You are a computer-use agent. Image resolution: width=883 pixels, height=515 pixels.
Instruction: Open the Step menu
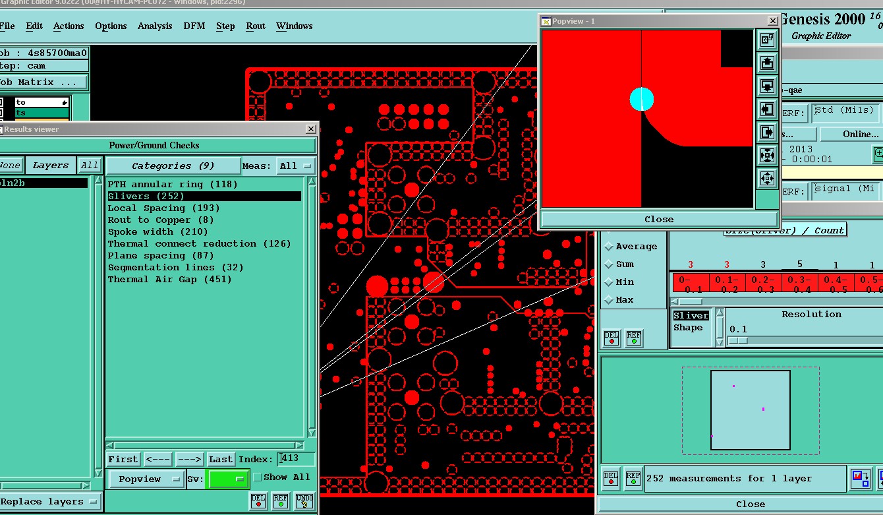coord(225,26)
